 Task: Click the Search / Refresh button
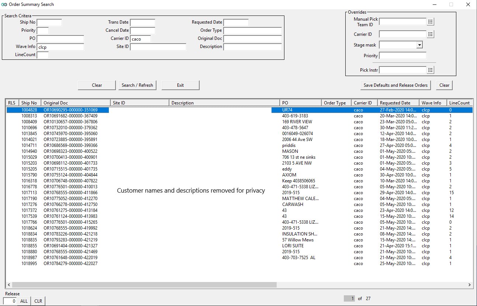(x=137, y=85)
